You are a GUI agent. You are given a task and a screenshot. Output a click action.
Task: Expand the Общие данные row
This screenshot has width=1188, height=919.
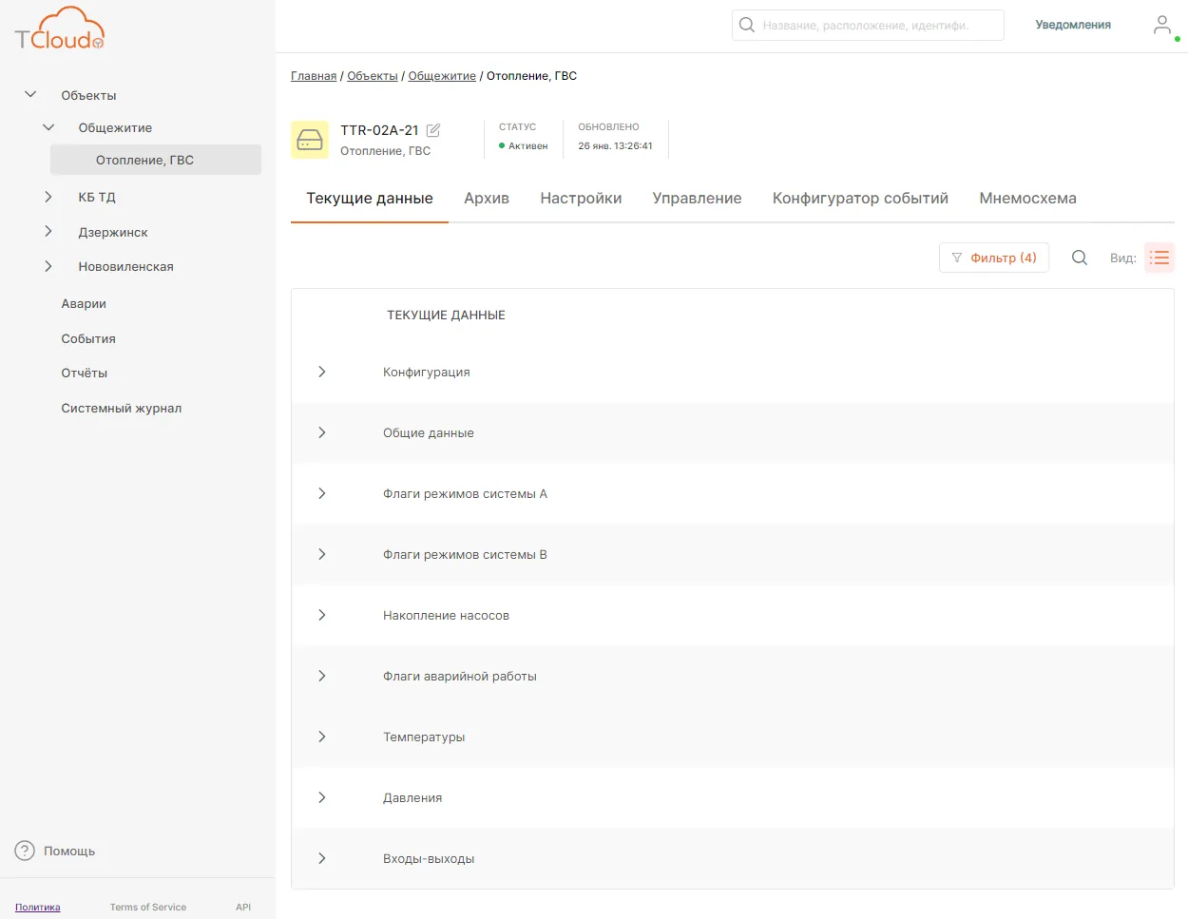pos(322,432)
